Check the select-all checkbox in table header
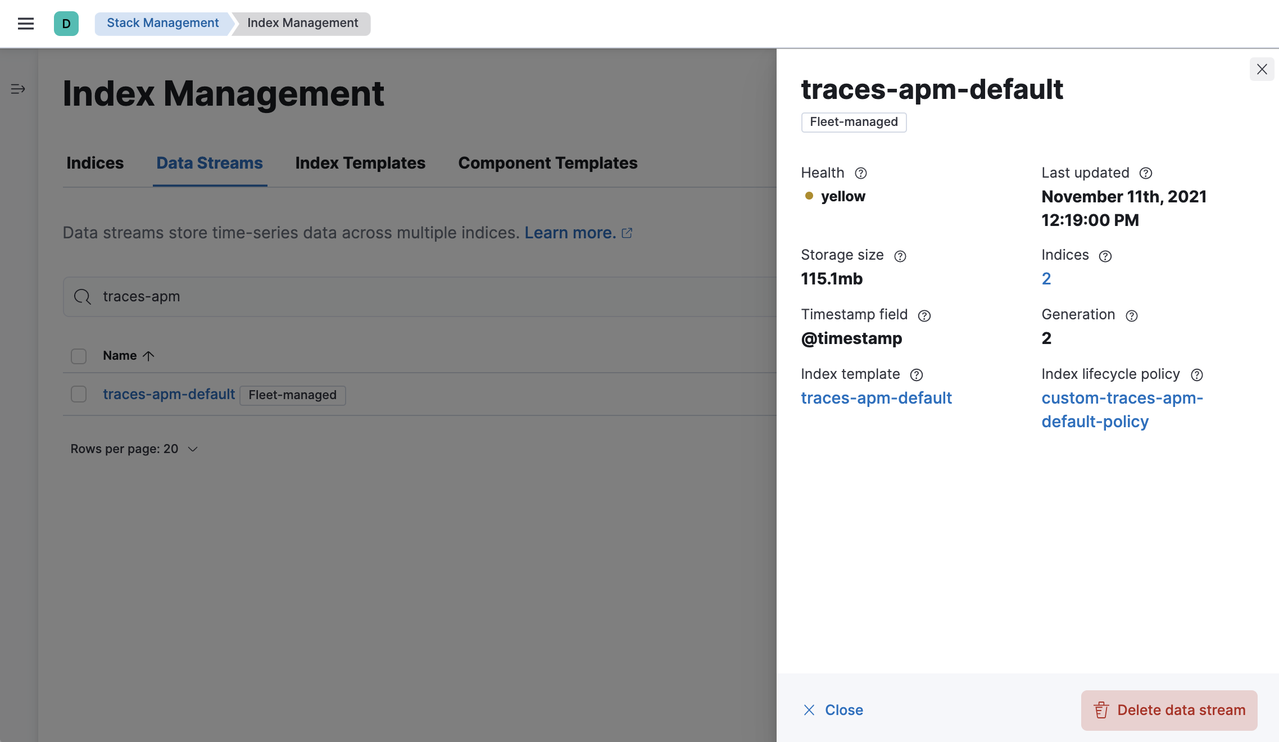 click(78, 356)
